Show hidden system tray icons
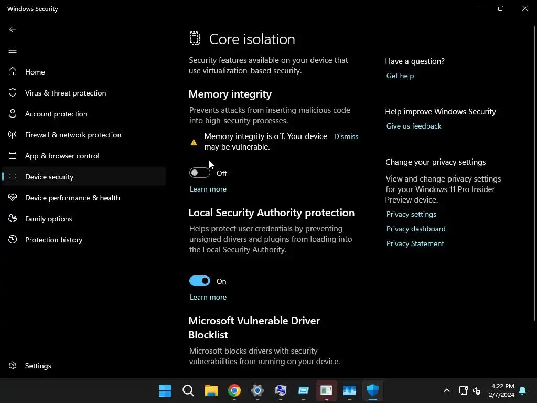The image size is (537, 403). [447, 390]
